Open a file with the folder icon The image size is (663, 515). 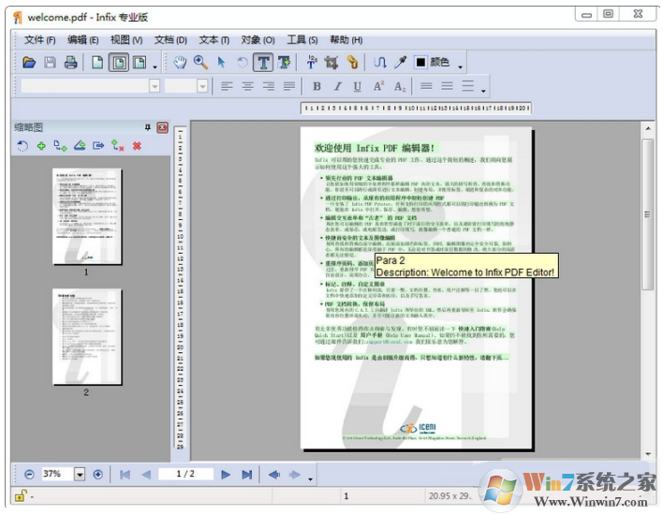[x=29, y=63]
